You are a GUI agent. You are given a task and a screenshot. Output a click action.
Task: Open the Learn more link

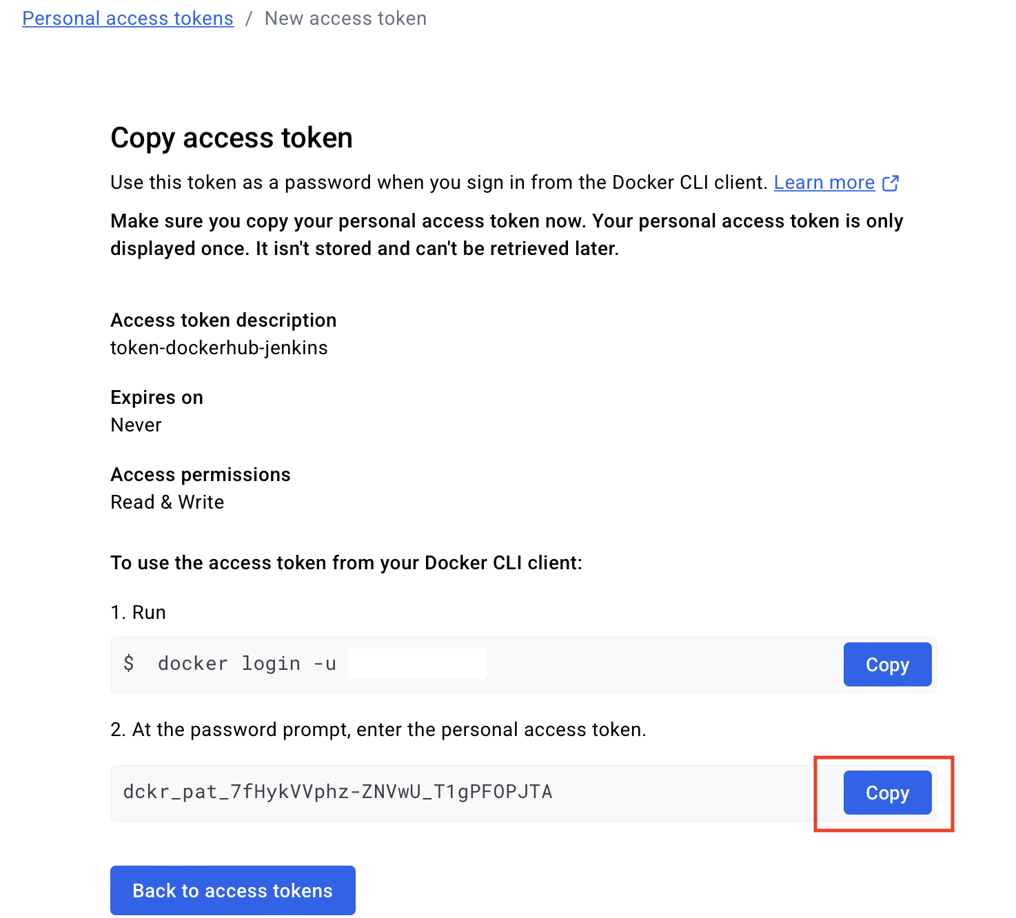click(824, 183)
